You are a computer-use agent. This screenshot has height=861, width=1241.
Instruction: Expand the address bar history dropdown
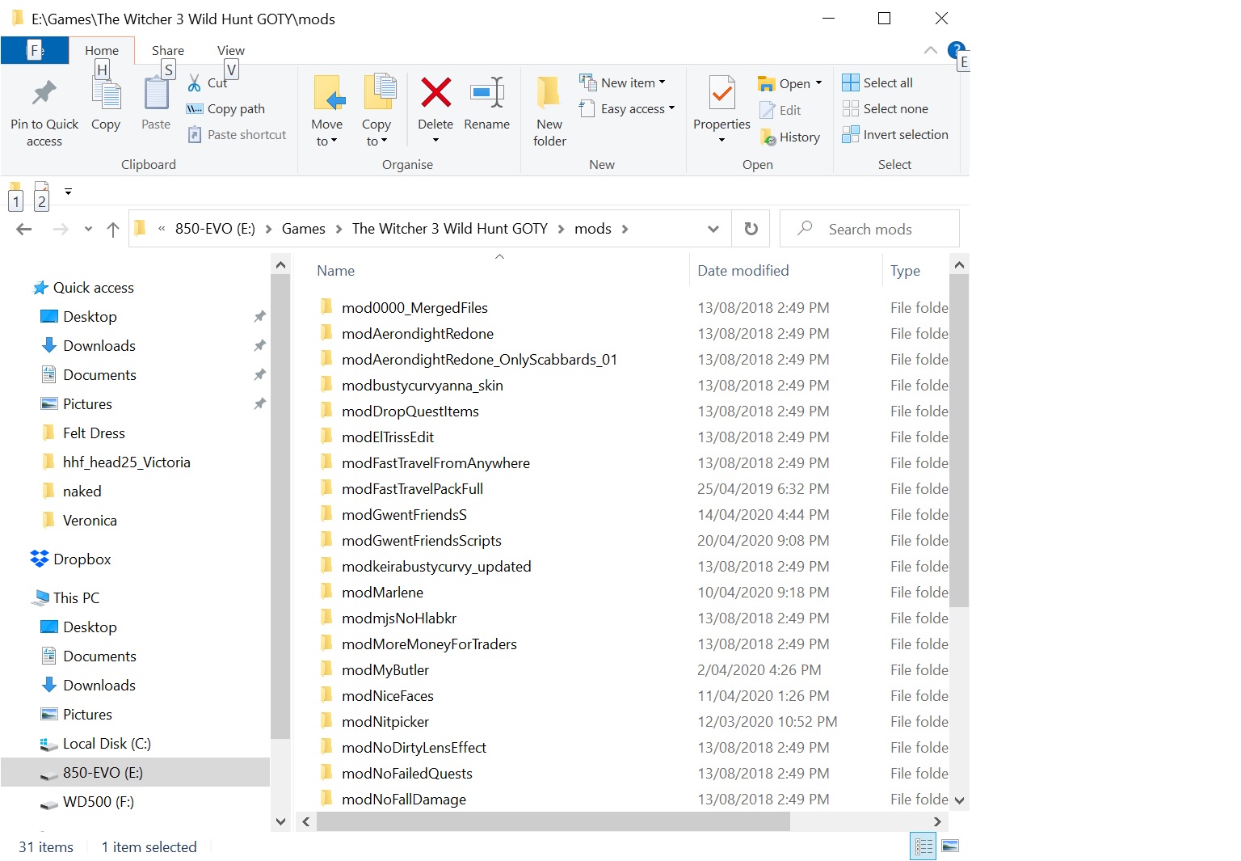[x=713, y=229]
